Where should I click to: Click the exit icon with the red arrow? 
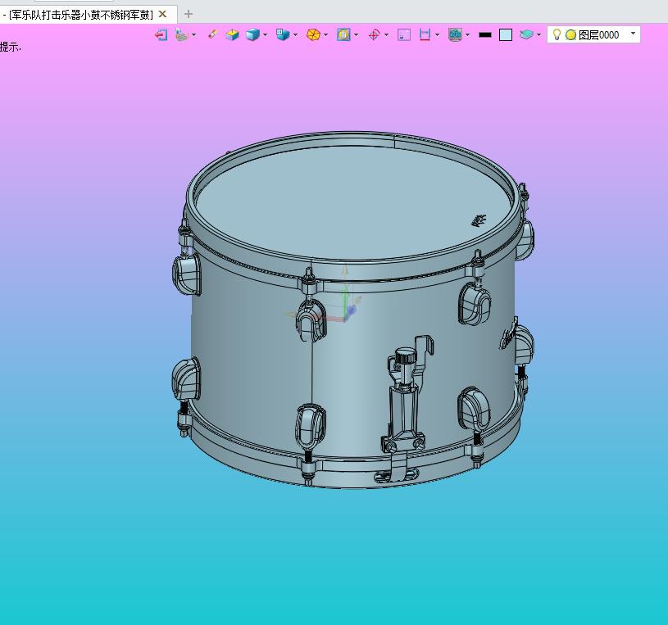(161, 34)
